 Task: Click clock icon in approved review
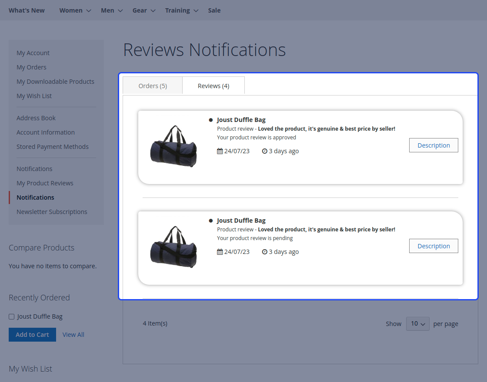(x=265, y=151)
